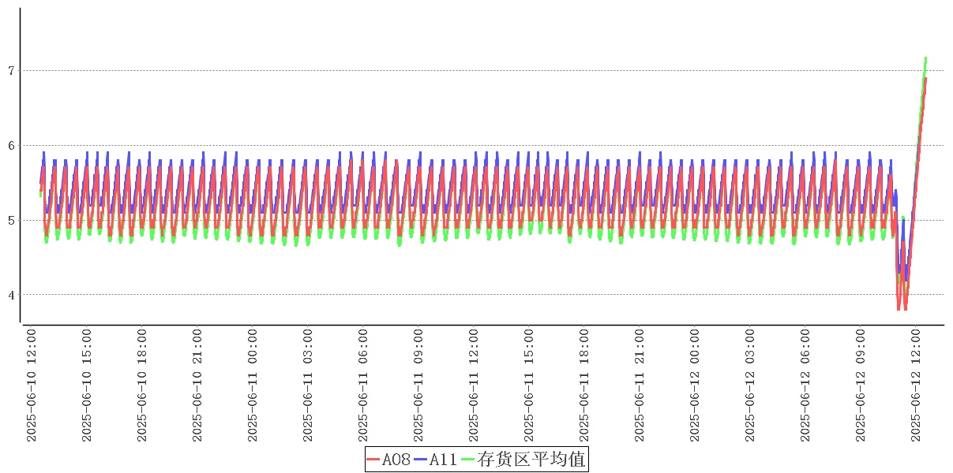Screen dimensions: 953x473
Task: Click the blue A11 legend line swatch
Action: 420,459
